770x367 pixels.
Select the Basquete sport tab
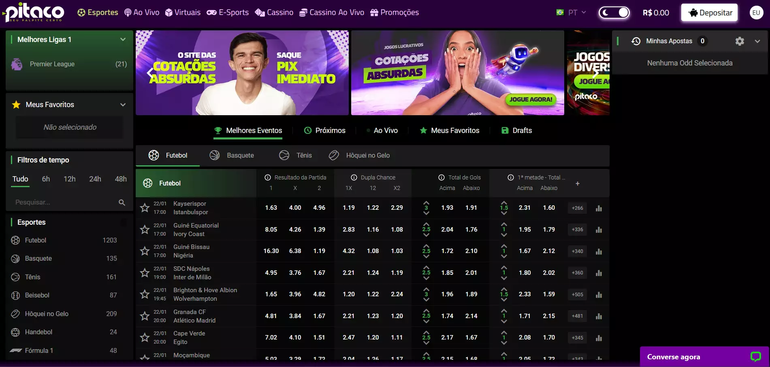[232, 156]
